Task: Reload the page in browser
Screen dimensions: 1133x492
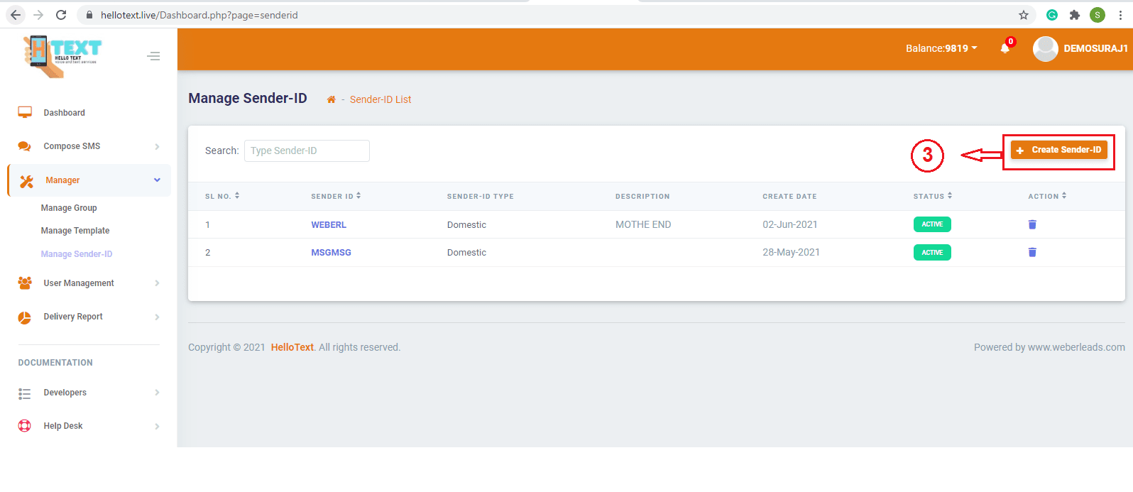Action: click(x=61, y=15)
